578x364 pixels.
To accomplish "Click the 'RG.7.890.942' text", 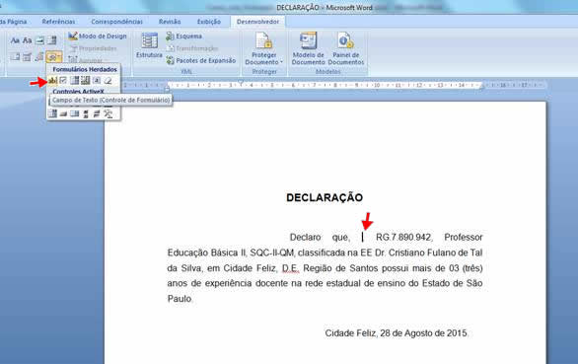I will 403,237.
